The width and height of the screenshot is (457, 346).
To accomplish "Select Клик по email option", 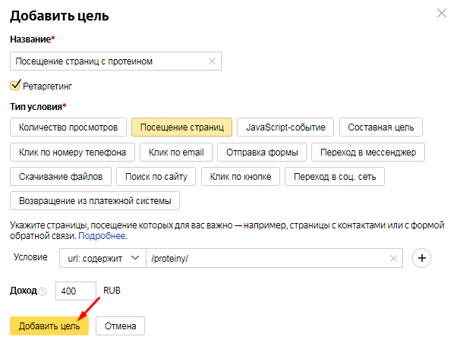I will [x=177, y=152].
